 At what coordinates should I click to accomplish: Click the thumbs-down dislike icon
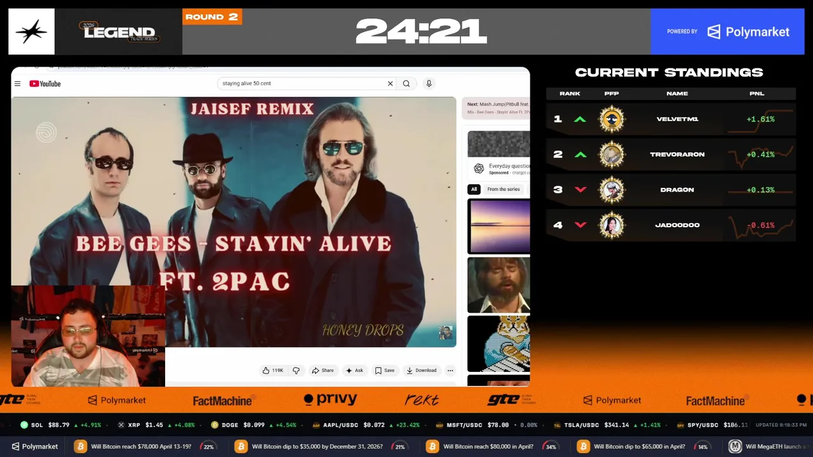pyautogui.click(x=296, y=371)
